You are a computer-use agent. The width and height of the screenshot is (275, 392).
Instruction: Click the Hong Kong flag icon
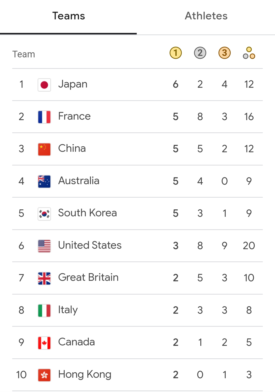44,375
